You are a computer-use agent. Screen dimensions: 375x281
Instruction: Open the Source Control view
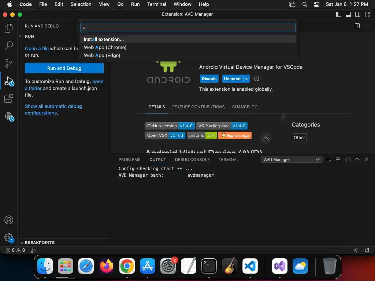coord(9,63)
